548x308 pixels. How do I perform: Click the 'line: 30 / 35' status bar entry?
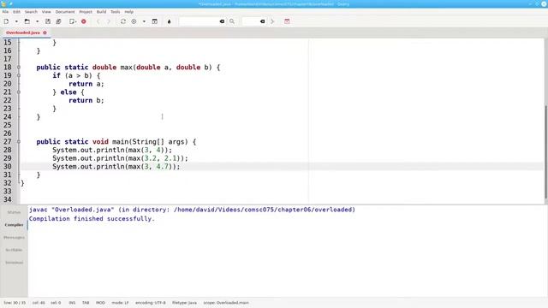click(x=15, y=303)
